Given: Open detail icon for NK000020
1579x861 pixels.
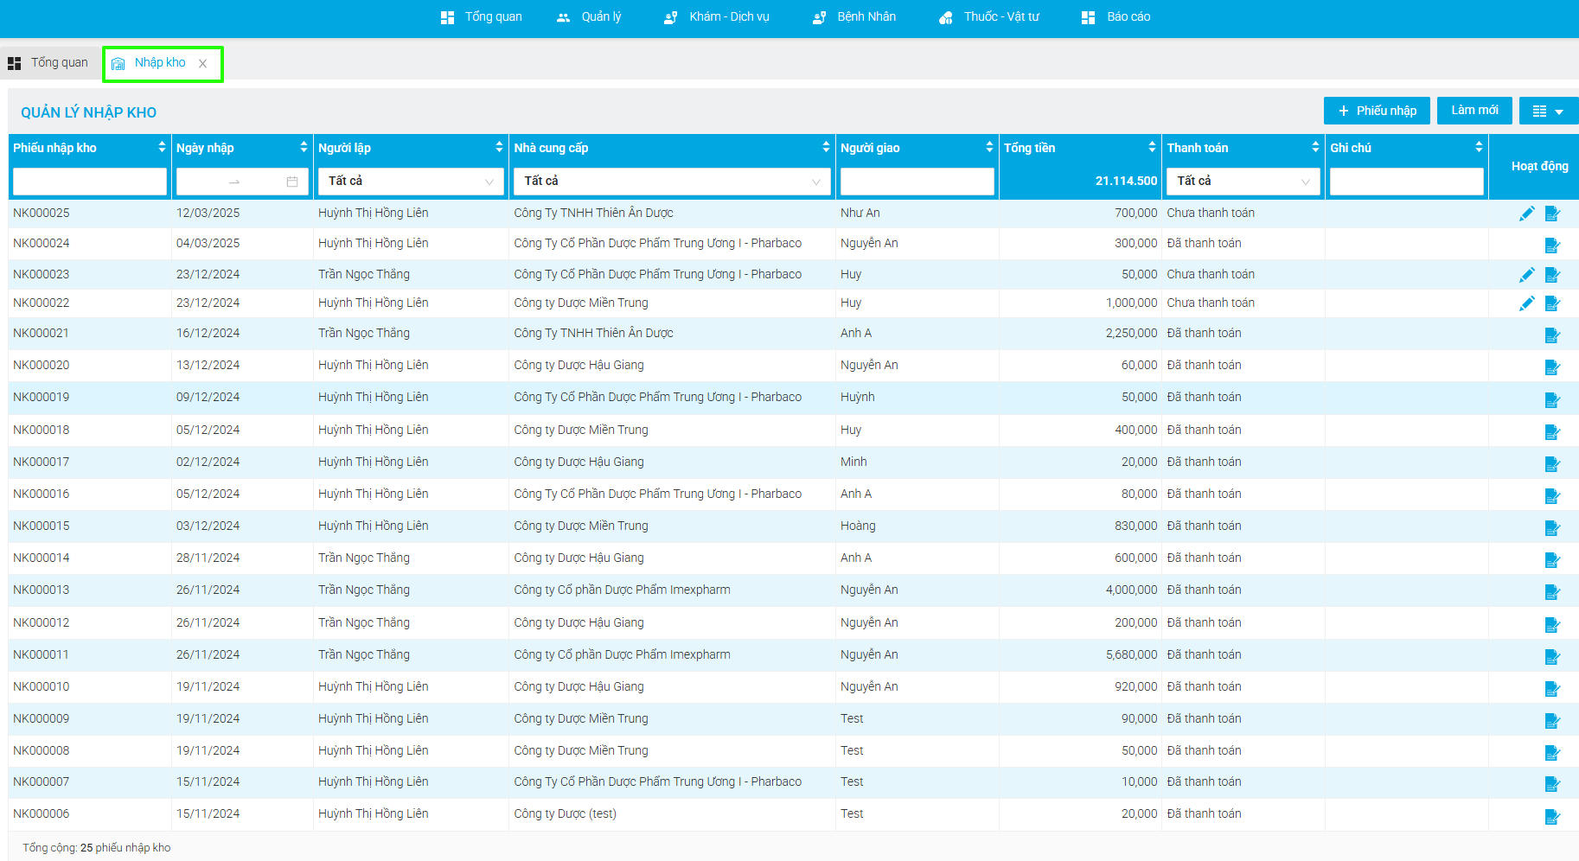Looking at the screenshot, I should pos(1552,367).
